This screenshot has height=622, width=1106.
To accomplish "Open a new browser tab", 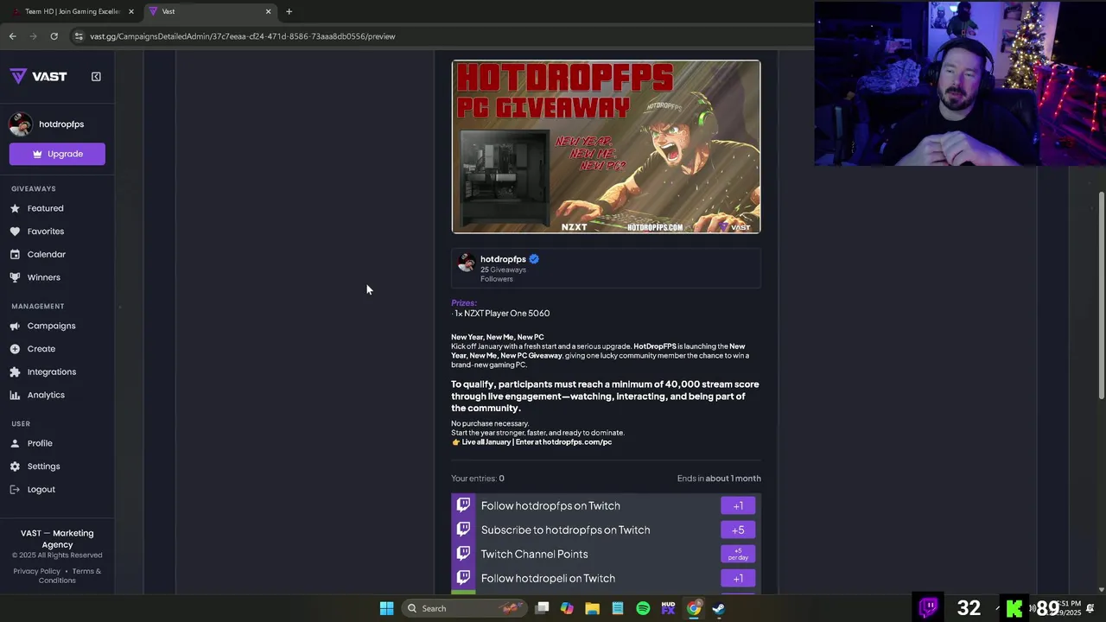I will [x=289, y=11].
